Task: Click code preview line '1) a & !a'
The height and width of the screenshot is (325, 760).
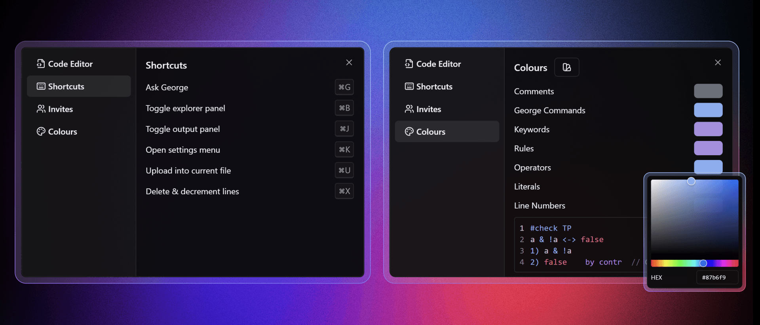Action: [x=551, y=251]
